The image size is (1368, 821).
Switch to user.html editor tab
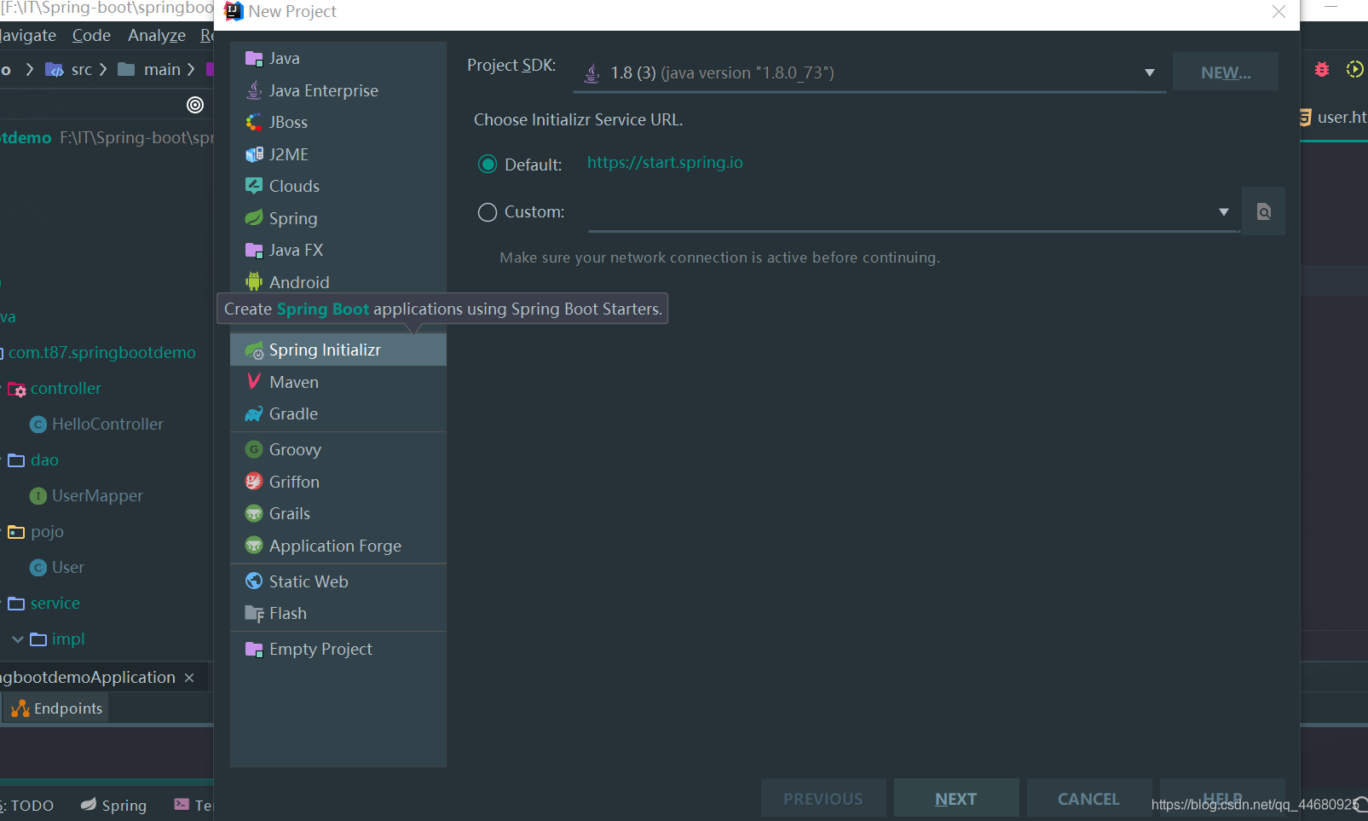pyautogui.click(x=1334, y=117)
